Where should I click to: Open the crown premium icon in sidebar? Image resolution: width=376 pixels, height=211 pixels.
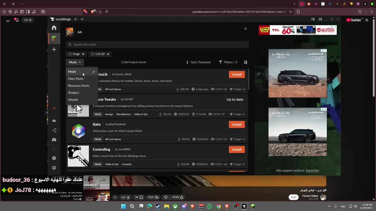click(x=54, y=120)
